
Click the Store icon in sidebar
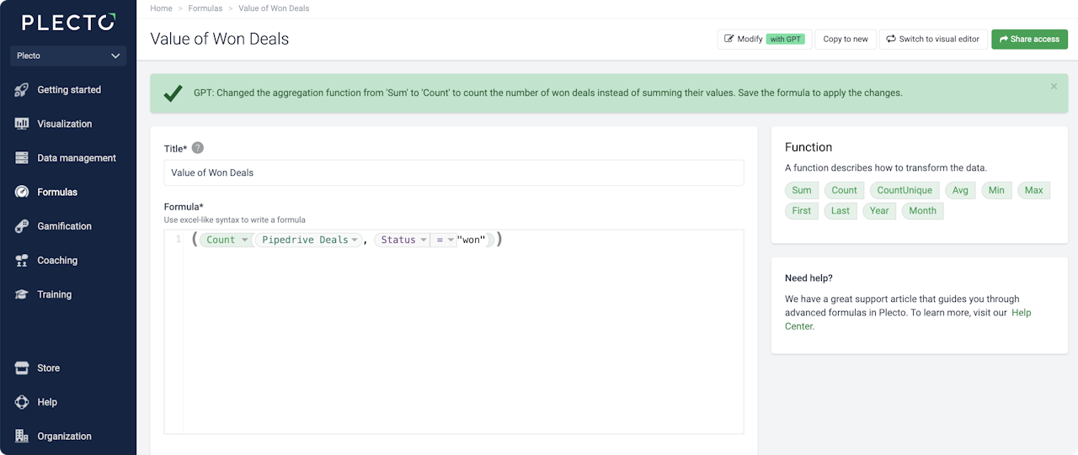[22, 368]
